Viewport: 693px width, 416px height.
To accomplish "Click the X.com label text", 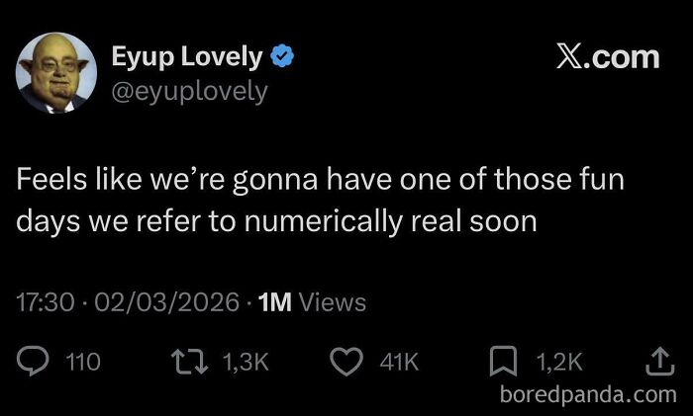I will (608, 56).
